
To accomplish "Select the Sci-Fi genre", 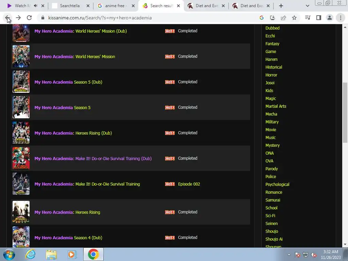I will [x=270, y=216].
